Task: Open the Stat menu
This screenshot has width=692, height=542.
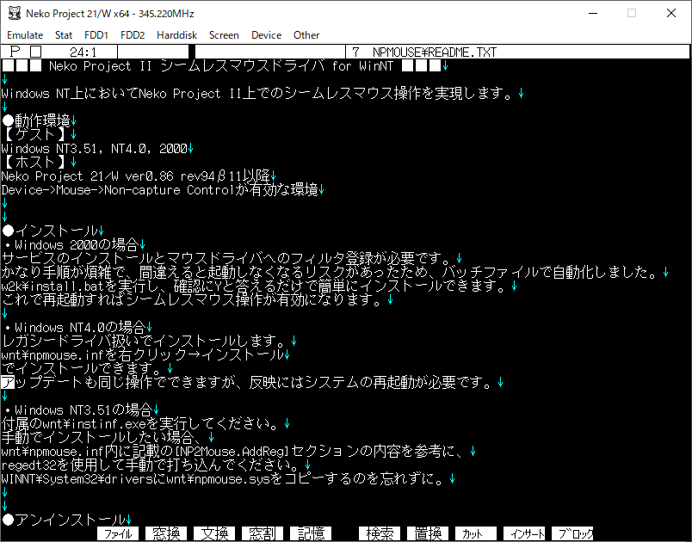Action: (64, 35)
